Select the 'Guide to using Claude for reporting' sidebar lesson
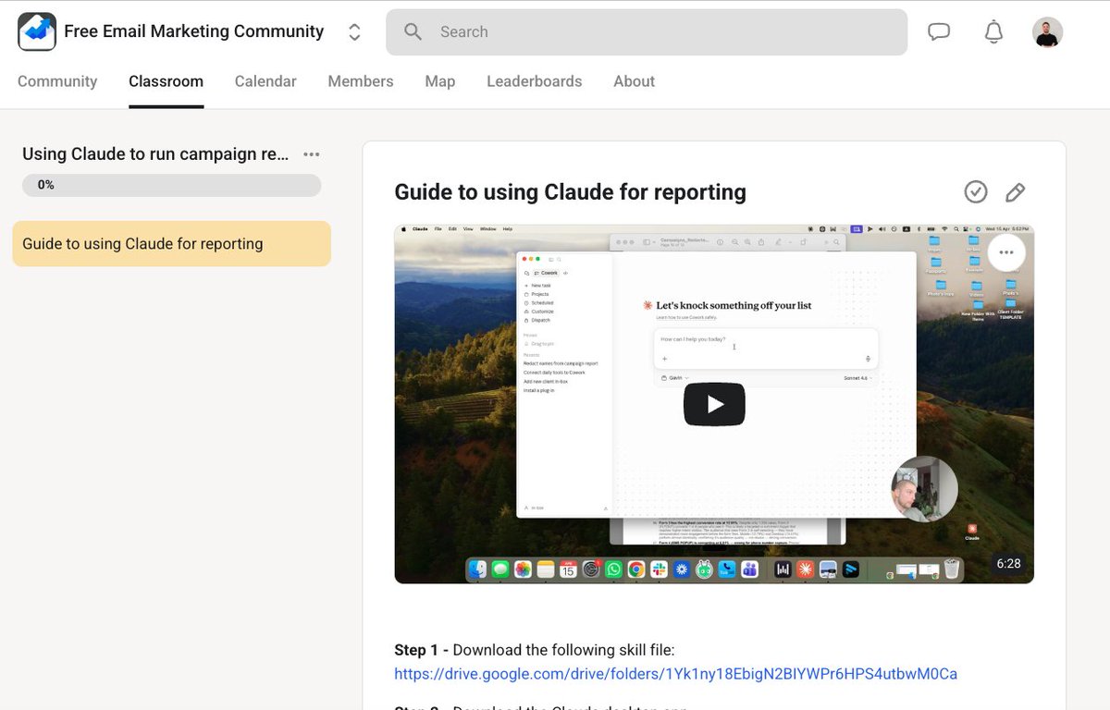1110x710 pixels. click(171, 244)
